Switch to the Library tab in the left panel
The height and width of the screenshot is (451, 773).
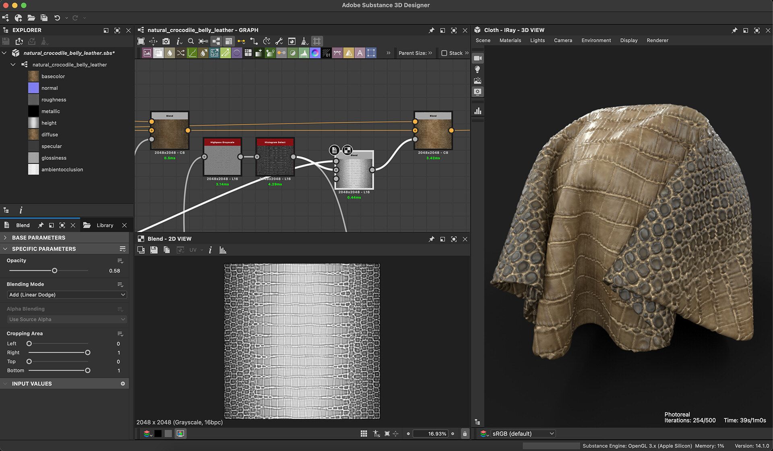105,225
